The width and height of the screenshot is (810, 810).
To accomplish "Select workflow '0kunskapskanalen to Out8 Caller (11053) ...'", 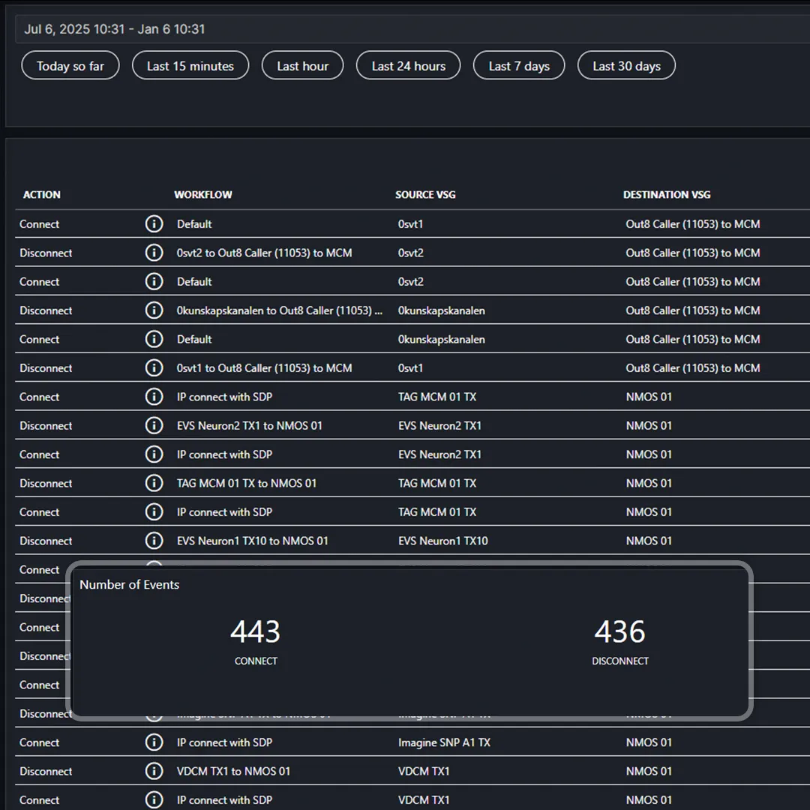I will [x=280, y=310].
